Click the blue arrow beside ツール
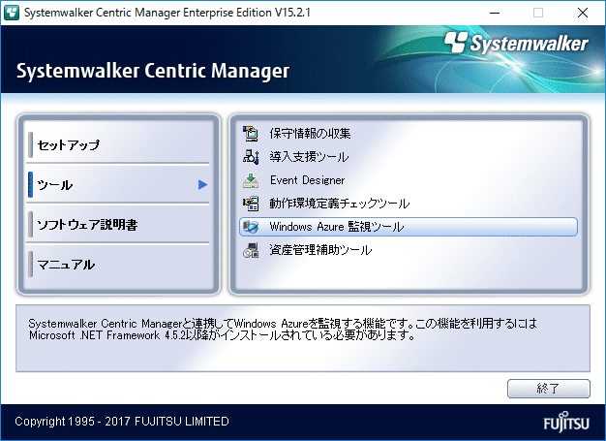 point(203,185)
